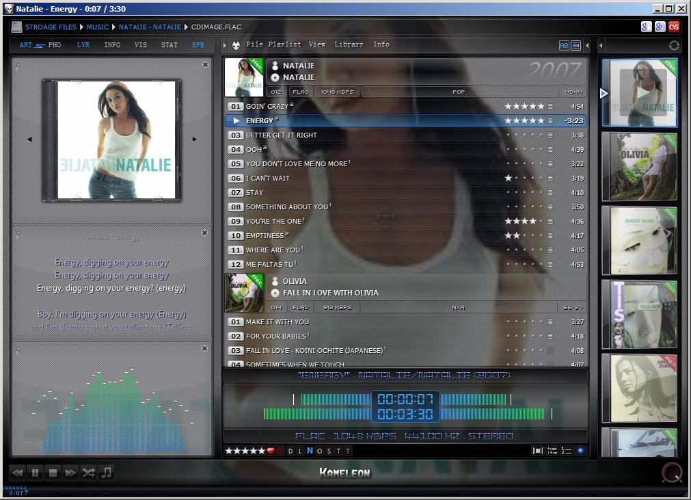This screenshot has width=691, height=500.
Task: Show previous album art with left arrow
Action: (x=29, y=140)
